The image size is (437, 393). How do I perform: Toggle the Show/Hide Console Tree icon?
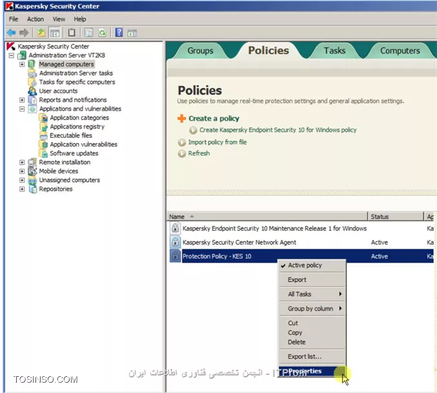[55, 33]
